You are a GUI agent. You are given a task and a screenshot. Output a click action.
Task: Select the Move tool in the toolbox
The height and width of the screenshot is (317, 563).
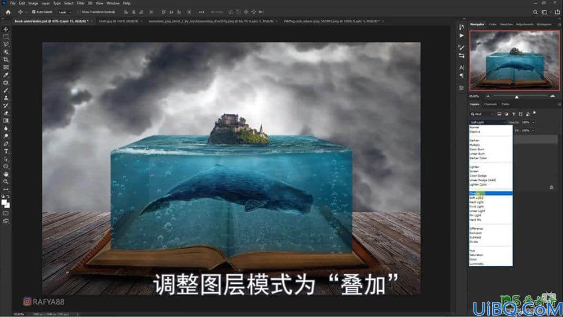(6, 29)
